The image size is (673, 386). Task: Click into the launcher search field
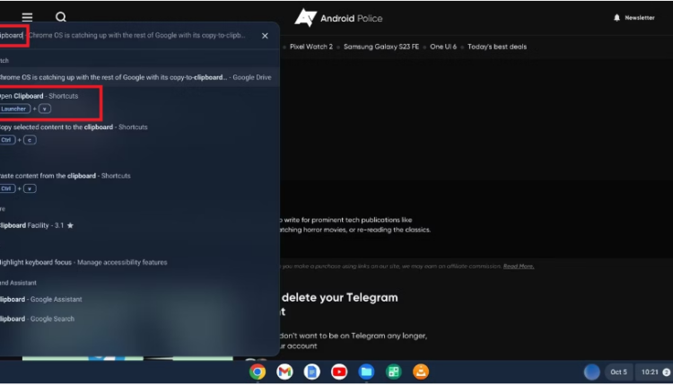point(128,36)
